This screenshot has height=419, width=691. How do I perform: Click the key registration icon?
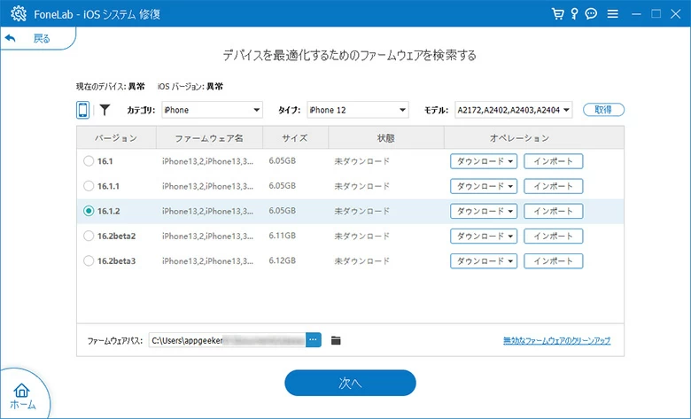(x=574, y=14)
